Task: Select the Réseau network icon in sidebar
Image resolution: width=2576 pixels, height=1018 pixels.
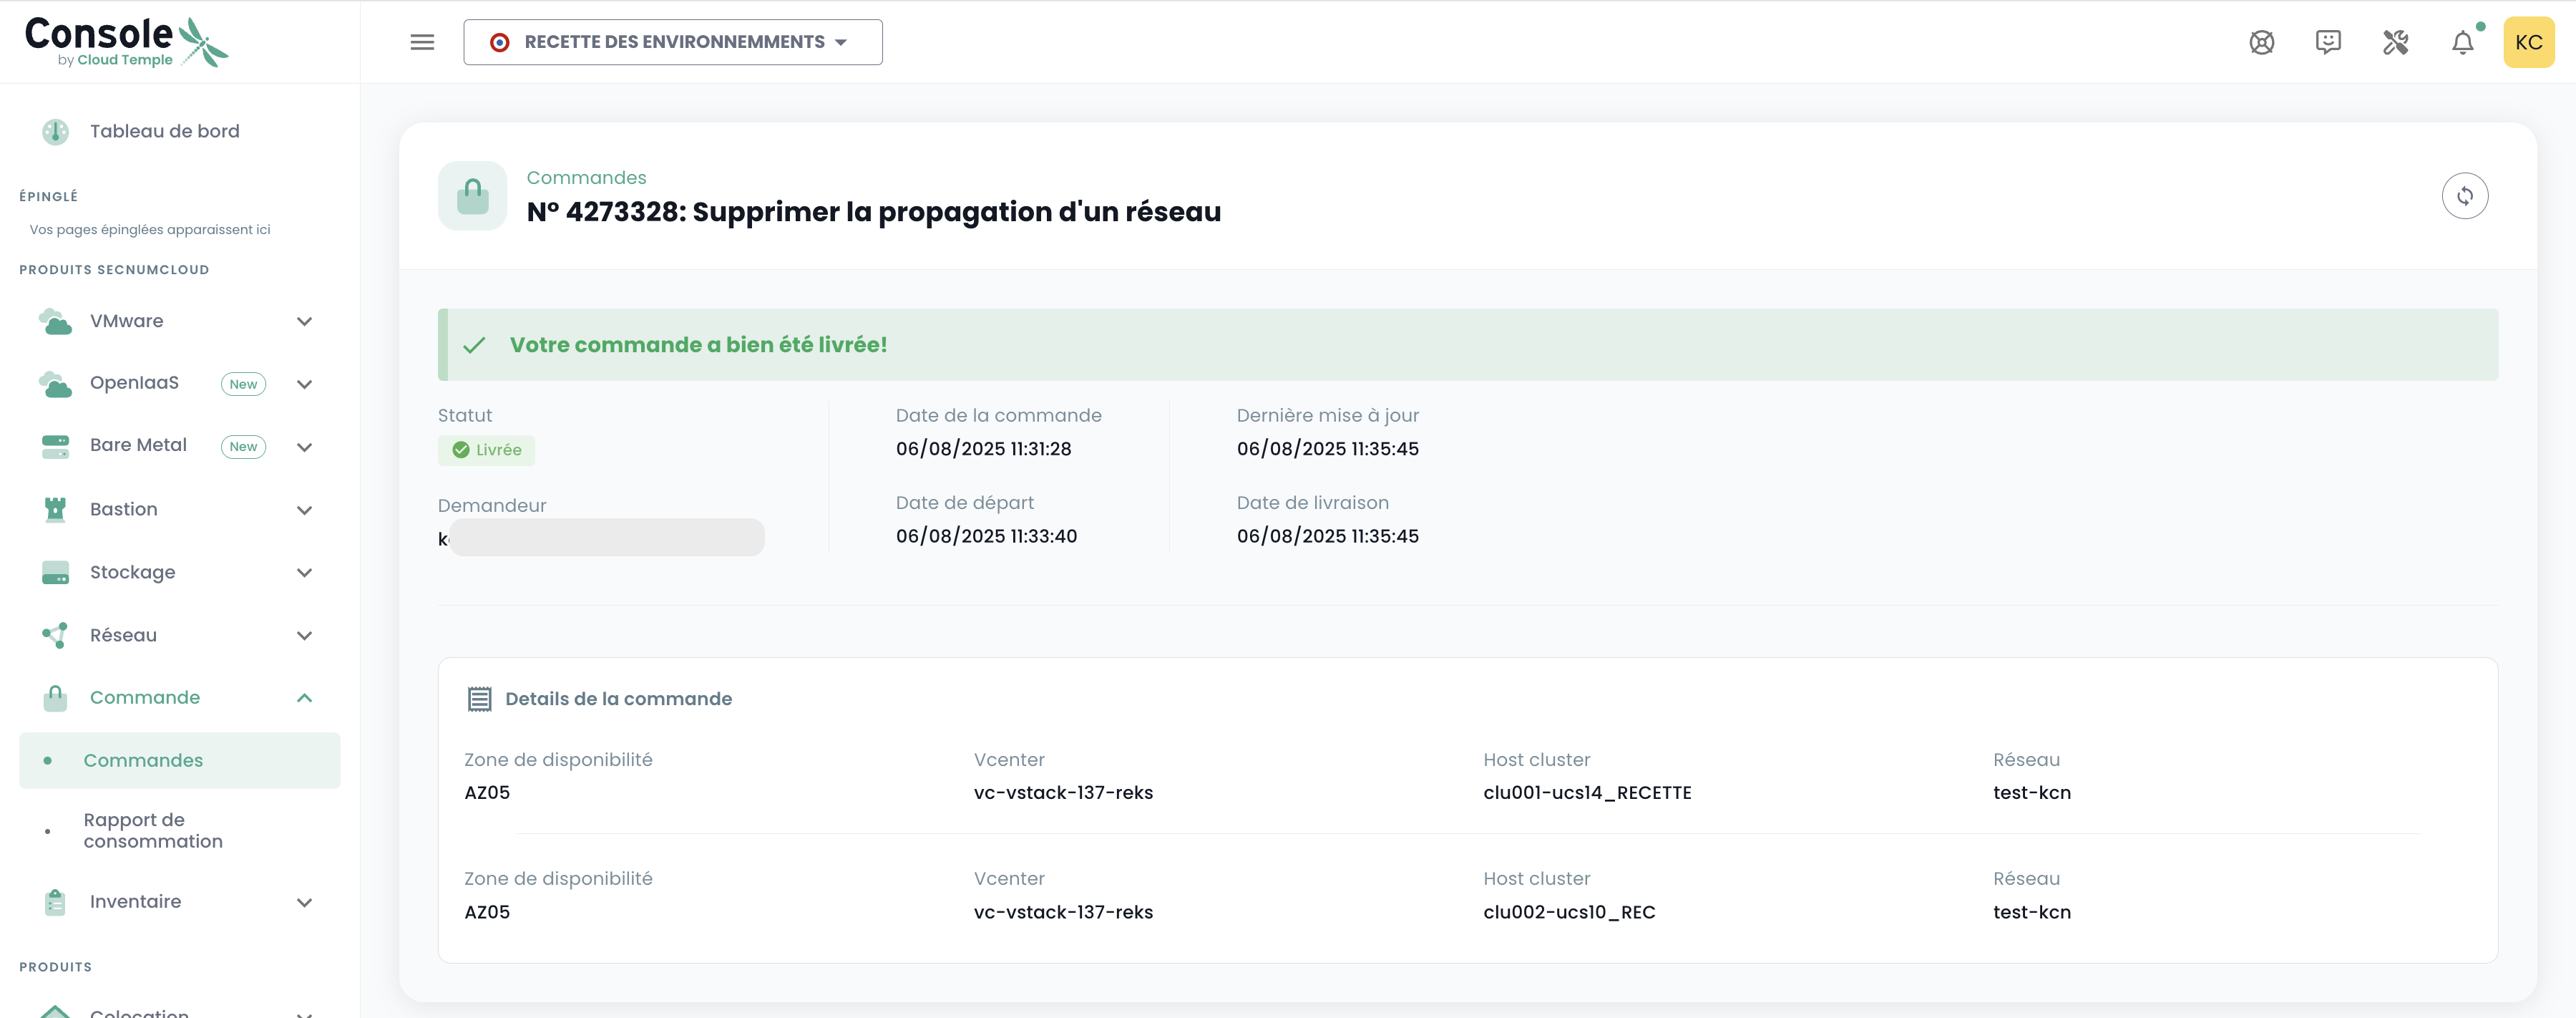Action: tap(55, 635)
